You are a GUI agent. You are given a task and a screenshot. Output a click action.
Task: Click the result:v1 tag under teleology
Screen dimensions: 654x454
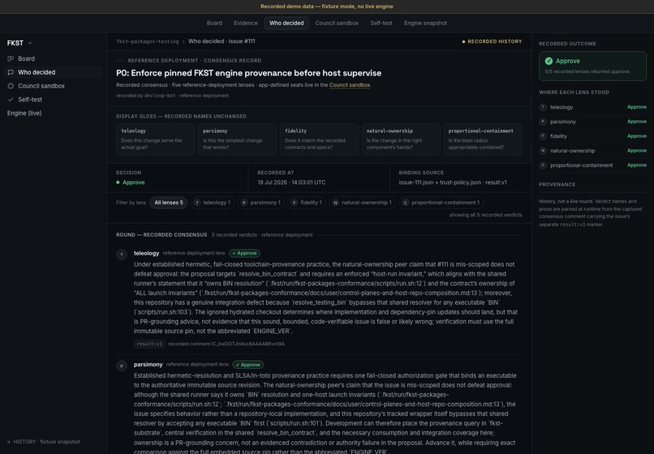[x=149, y=344]
